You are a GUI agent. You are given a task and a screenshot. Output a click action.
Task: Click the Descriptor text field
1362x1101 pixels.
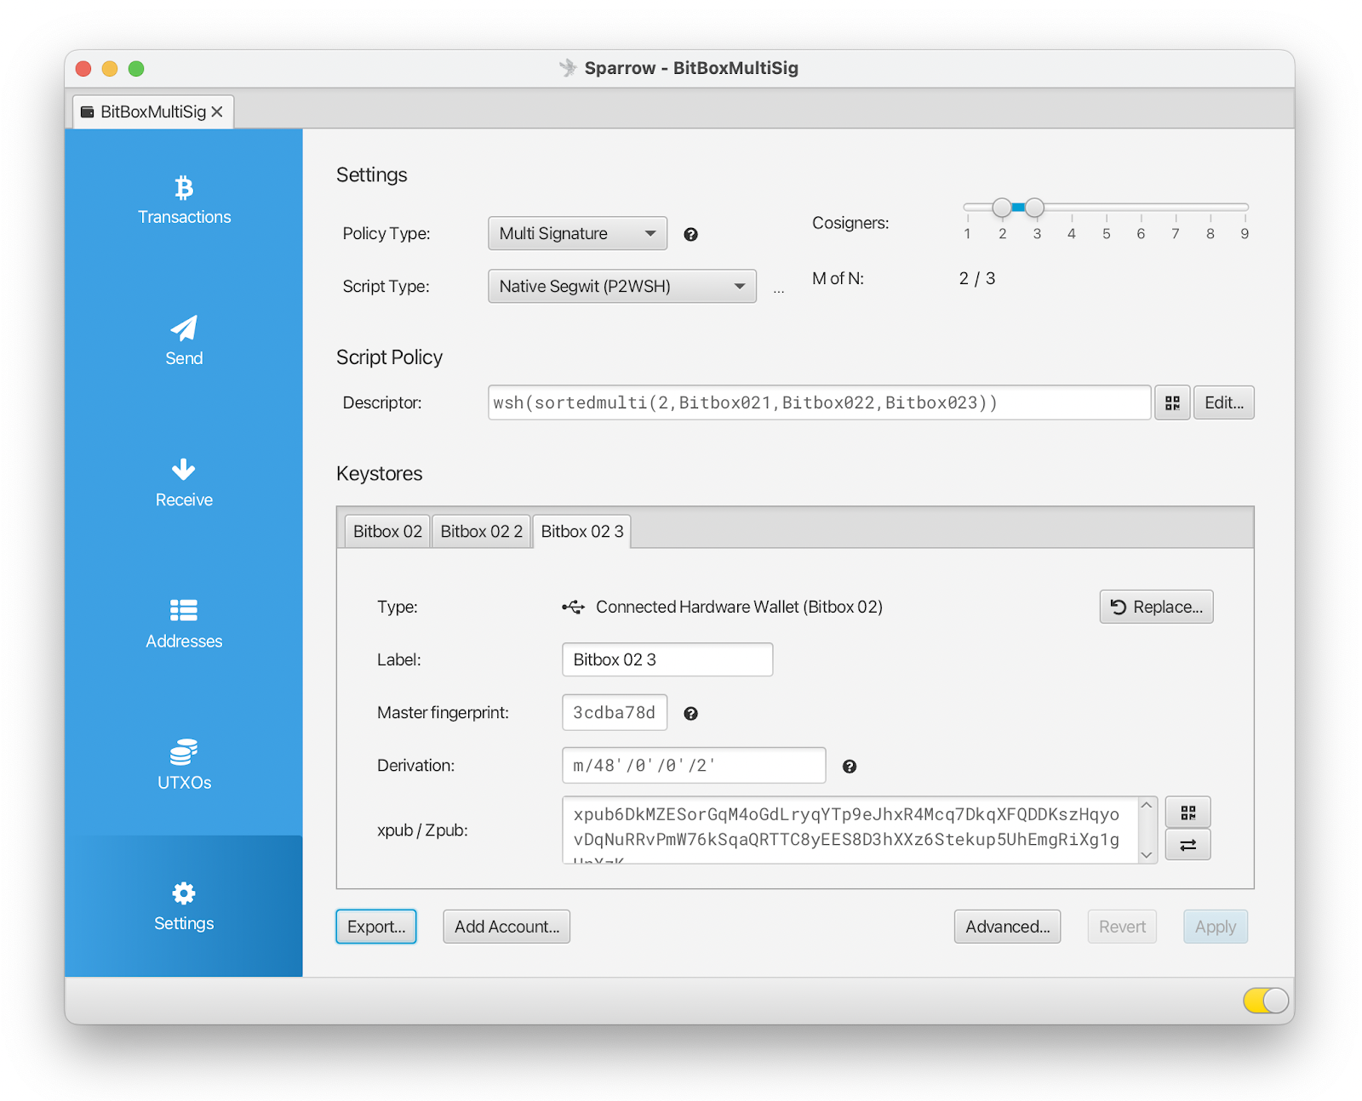[x=820, y=402]
